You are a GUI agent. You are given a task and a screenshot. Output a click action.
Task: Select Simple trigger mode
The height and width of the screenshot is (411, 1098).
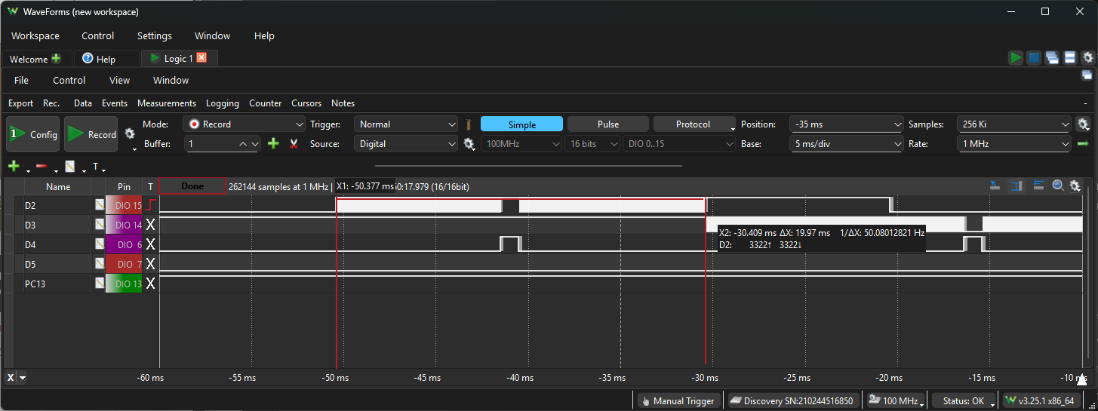(521, 124)
